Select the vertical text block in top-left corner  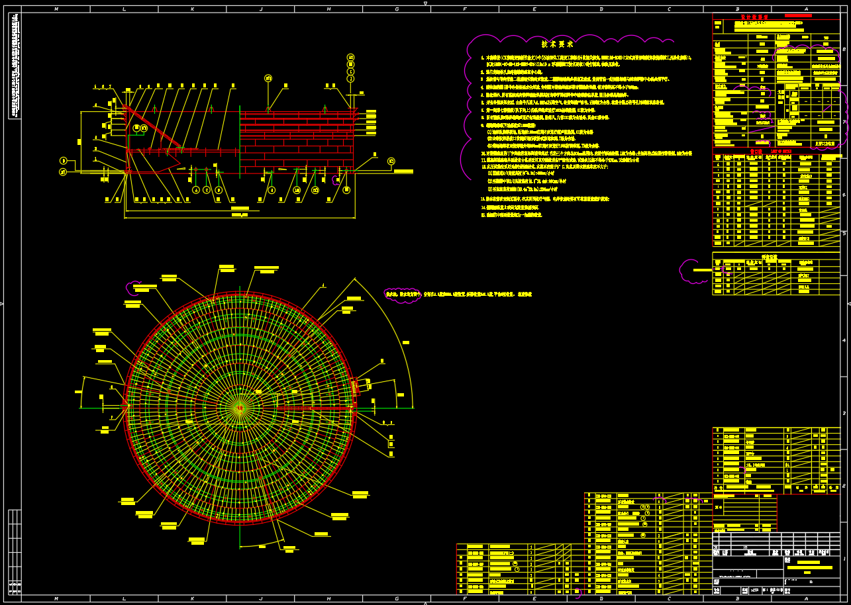click(15, 66)
